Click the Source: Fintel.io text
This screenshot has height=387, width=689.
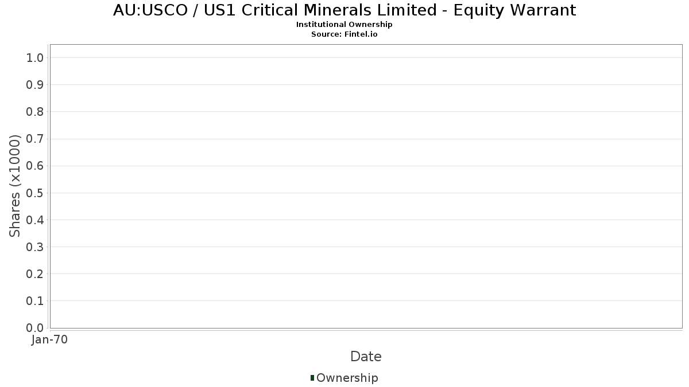[344, 34]
